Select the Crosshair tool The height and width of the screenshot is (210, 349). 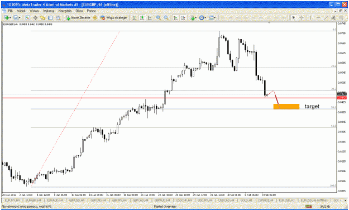(x=302, y=17)
